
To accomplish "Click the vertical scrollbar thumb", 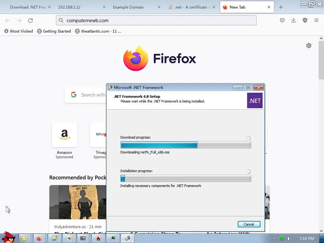I will (x=321, y=60).
